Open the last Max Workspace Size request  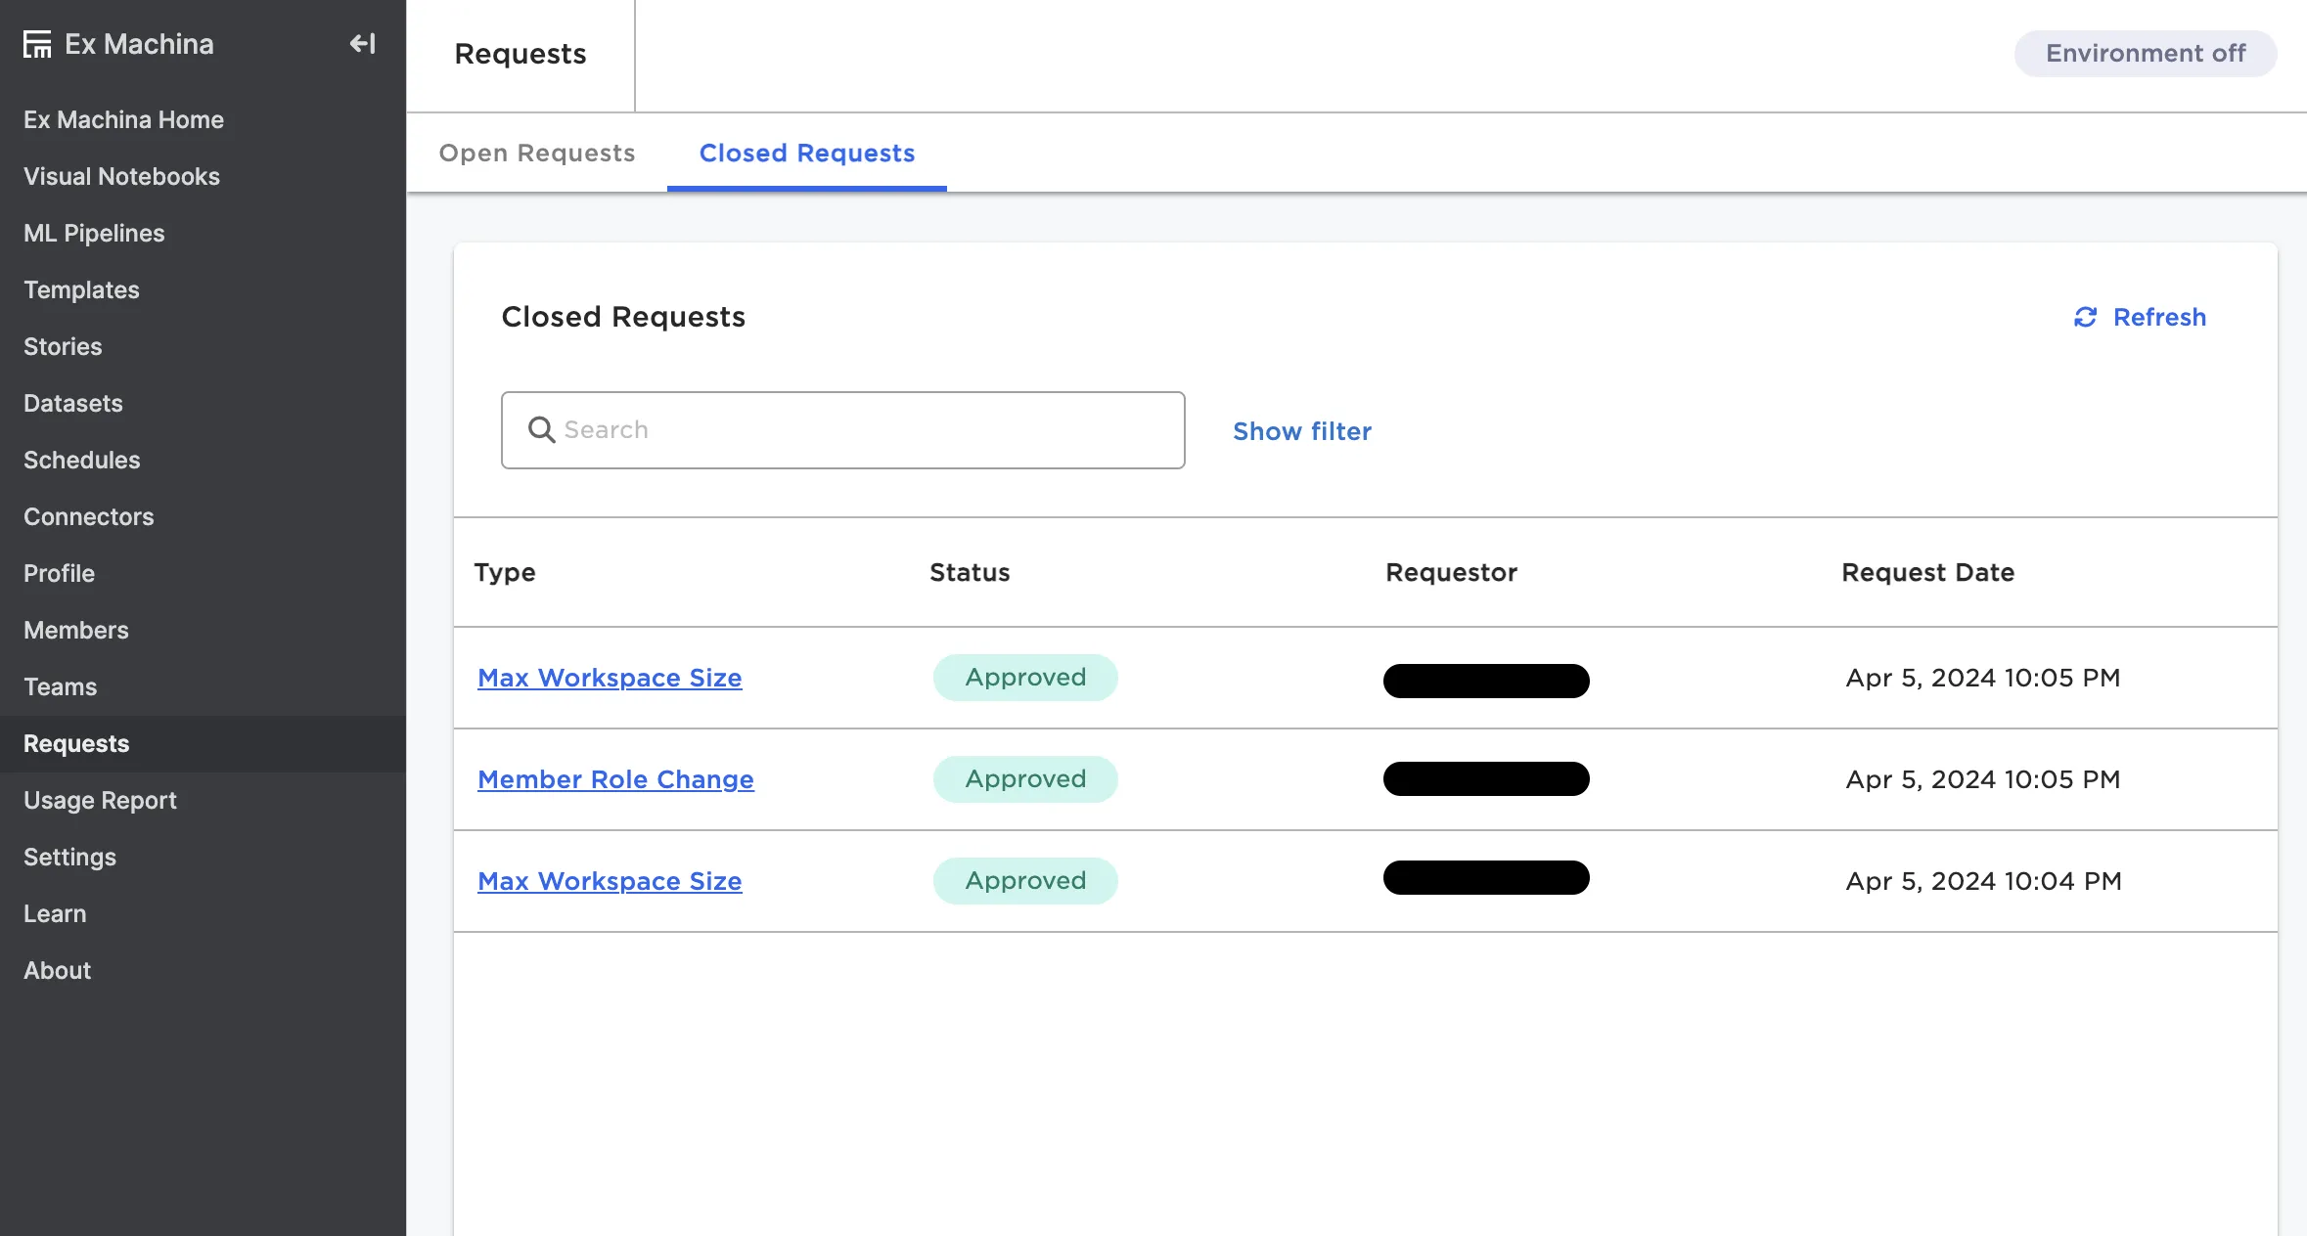(610, 881)
